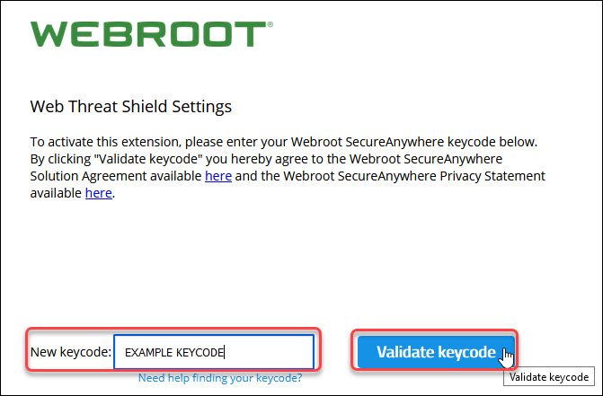Click the registered trademark symbol beside the logo
The width and height of the screenshot is (603, 396).
click(270, 24)
